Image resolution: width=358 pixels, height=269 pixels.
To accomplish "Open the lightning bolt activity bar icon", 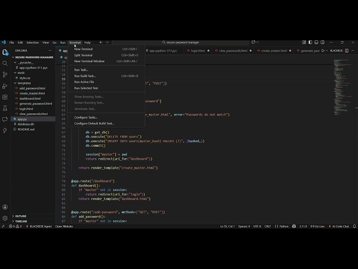I will [5, 131].
